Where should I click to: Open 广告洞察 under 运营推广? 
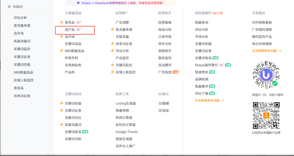[x=122, y=22]
